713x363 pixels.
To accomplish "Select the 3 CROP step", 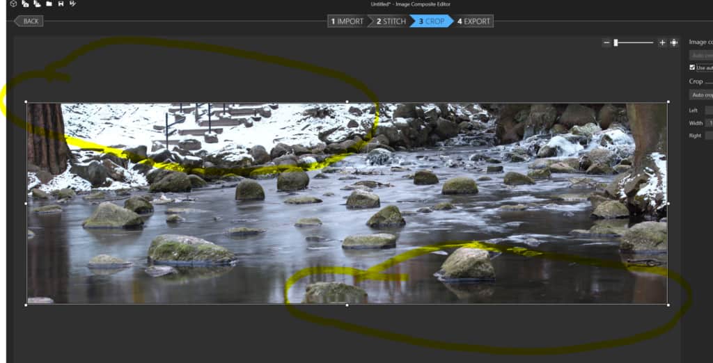I will point(431,22).
